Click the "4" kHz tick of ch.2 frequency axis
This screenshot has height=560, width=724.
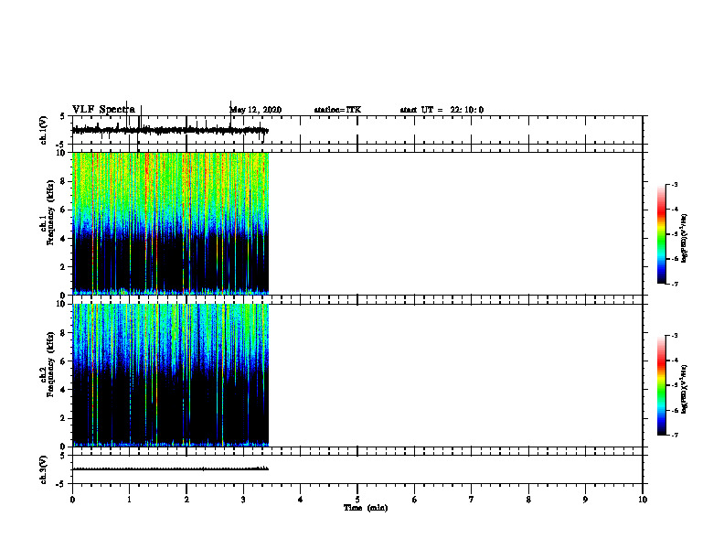(x=63, y=390)
